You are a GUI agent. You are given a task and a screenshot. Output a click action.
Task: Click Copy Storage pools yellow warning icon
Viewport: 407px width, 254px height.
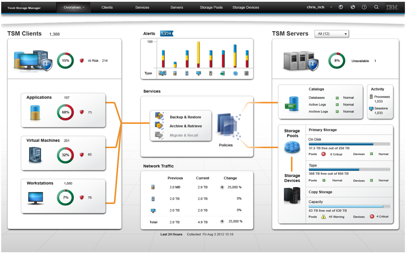point(323,217)
